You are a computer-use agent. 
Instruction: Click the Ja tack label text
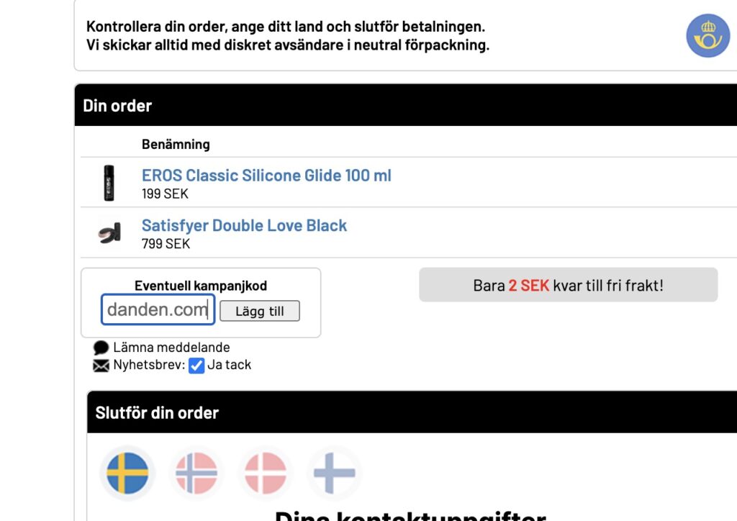tap(230, 365)
